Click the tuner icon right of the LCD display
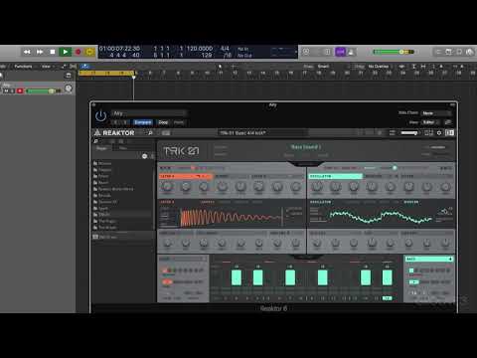 point(306,52)
